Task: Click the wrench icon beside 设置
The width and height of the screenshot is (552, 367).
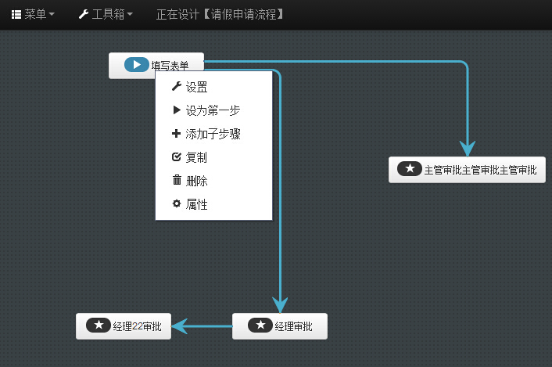Action: click(176, 87)
